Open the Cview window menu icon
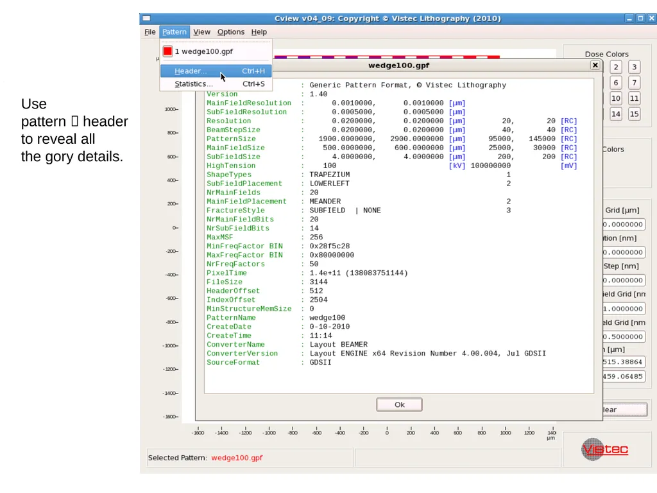 point(146,18)
